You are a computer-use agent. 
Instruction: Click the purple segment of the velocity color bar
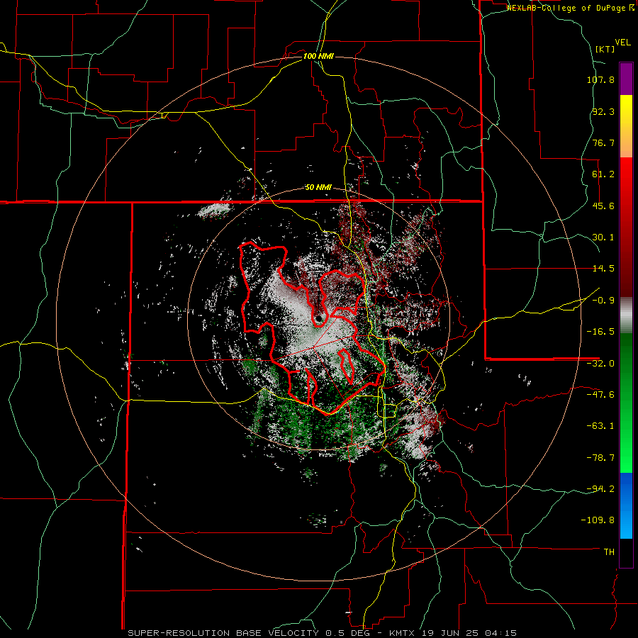[626, 79]
